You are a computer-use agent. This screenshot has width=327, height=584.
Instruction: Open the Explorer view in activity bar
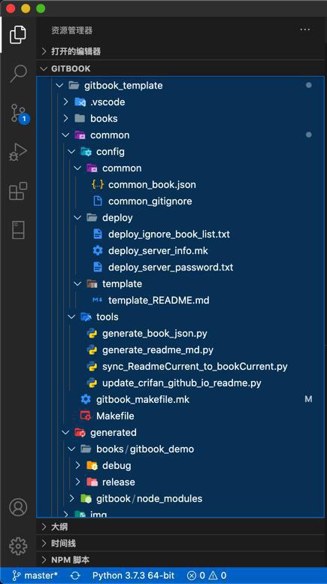18,35
